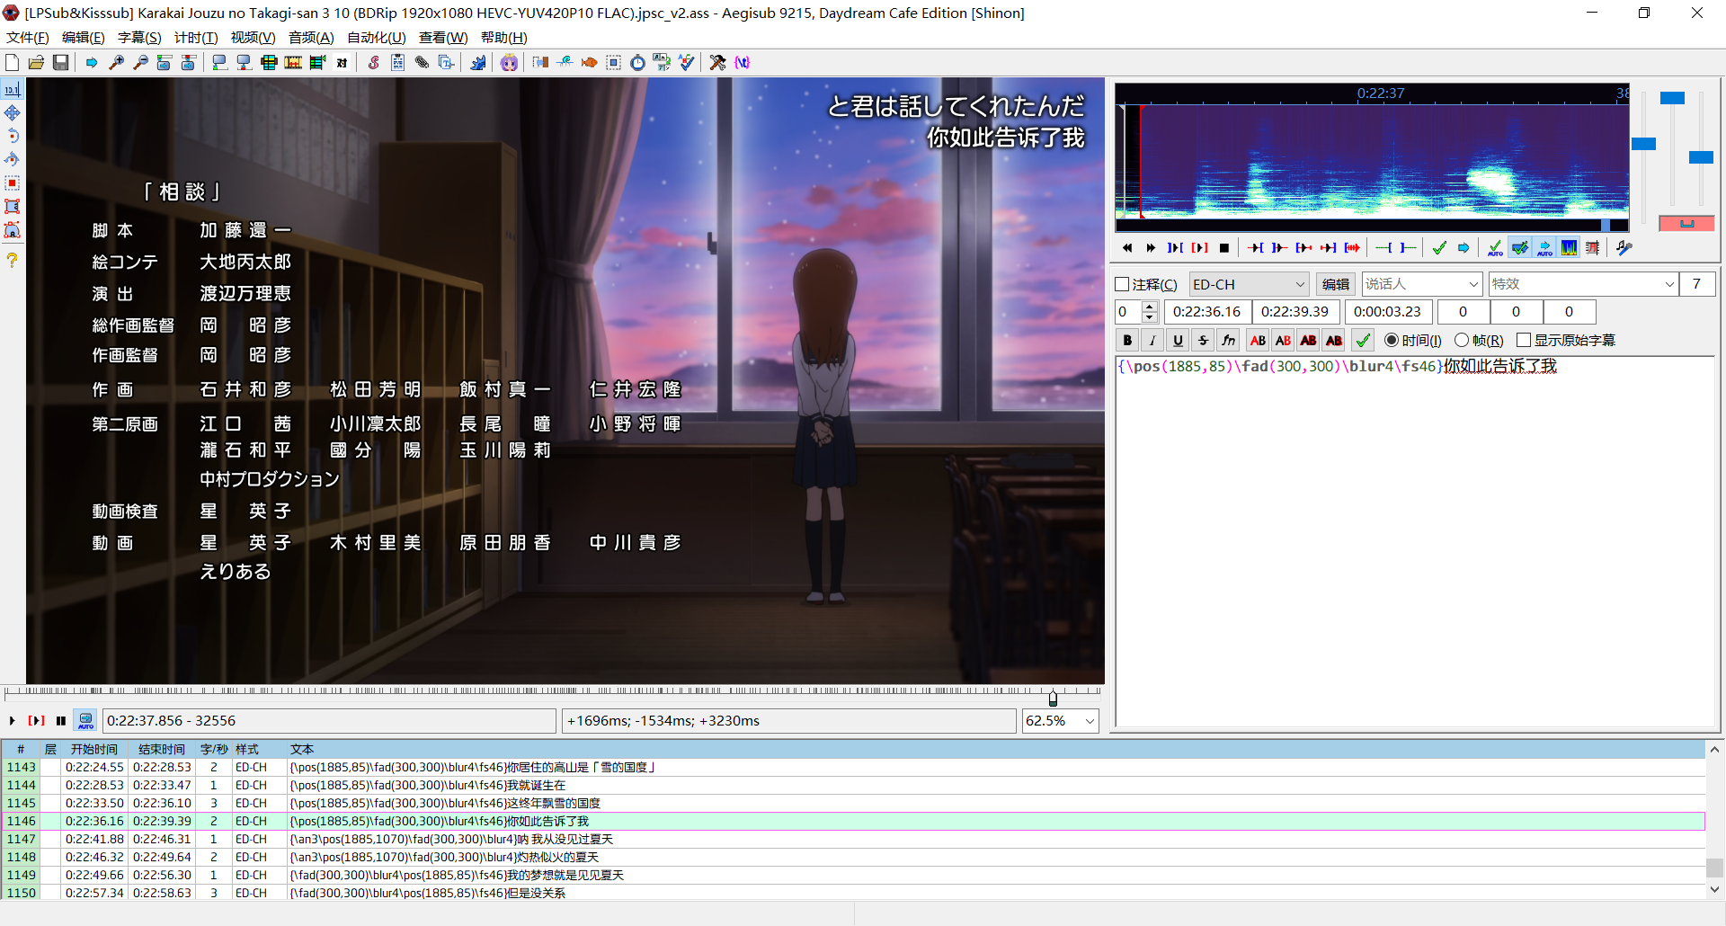Pause video playback
1726x926 pixels.
60,720
